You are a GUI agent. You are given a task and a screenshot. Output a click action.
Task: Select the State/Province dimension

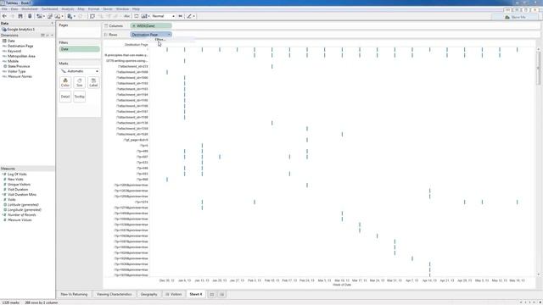[19, 66]
